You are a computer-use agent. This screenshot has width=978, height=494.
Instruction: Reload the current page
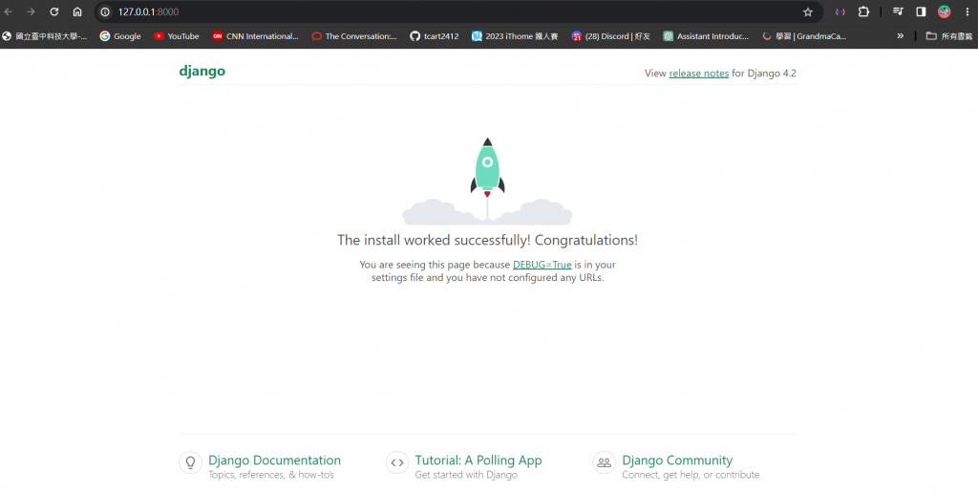(x=54, y=11)
